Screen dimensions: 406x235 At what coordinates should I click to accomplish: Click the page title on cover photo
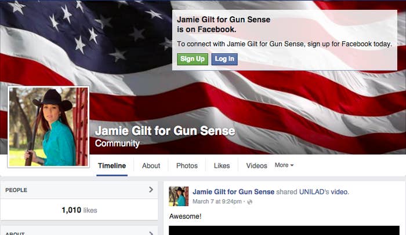pyautogui.click(x=165, y=131)
